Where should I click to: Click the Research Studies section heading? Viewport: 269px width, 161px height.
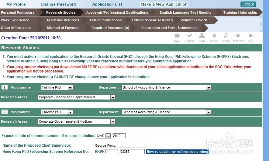tap(20, 48)
